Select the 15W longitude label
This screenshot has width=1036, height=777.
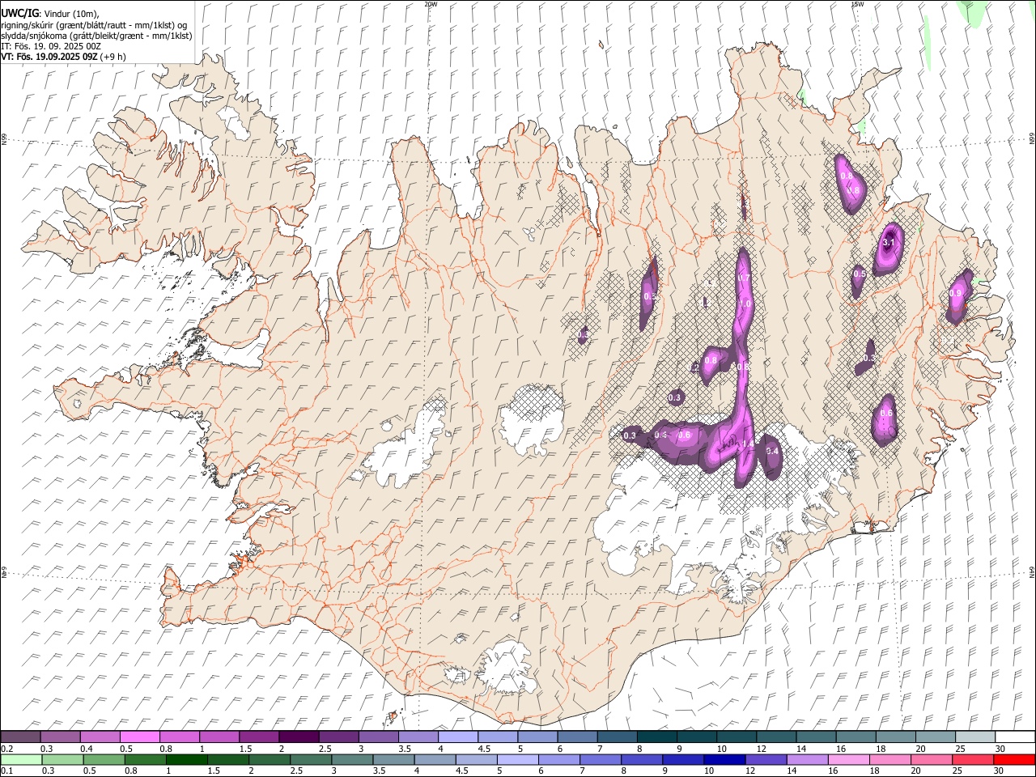click(x=857, y=4)
